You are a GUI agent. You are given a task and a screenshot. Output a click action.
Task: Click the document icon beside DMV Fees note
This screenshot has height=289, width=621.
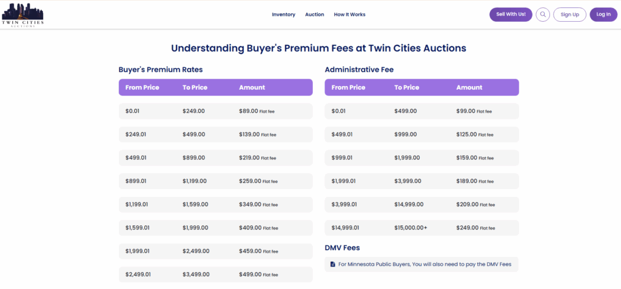click(x=332, y=264)
